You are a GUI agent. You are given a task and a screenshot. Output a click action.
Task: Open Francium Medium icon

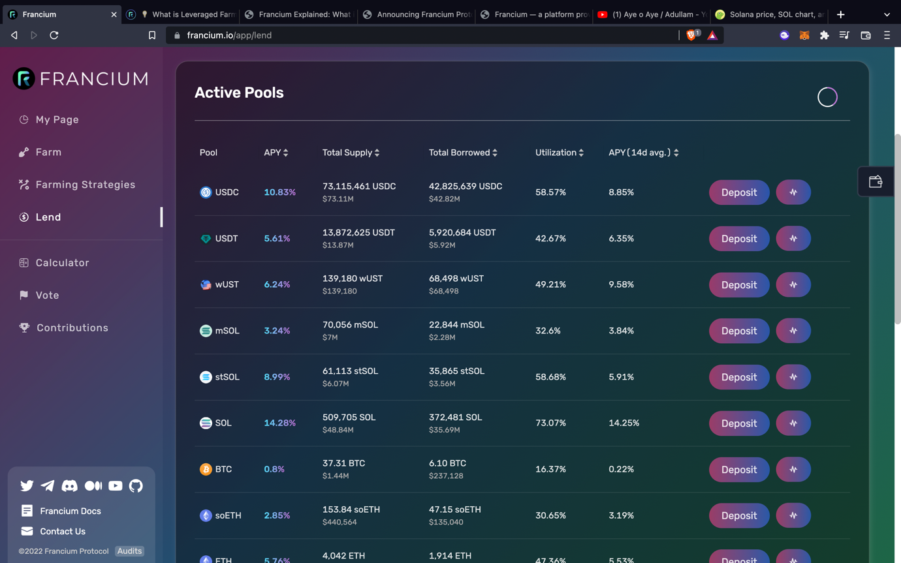coord(93,485)
